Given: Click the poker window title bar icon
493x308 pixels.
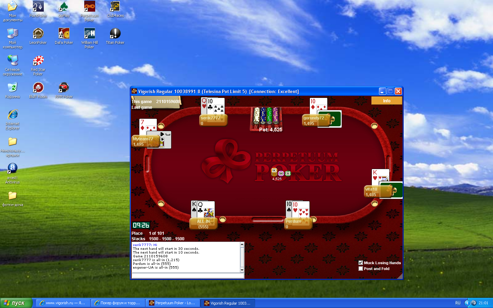Looking at the screenshot, I should 134,91.
